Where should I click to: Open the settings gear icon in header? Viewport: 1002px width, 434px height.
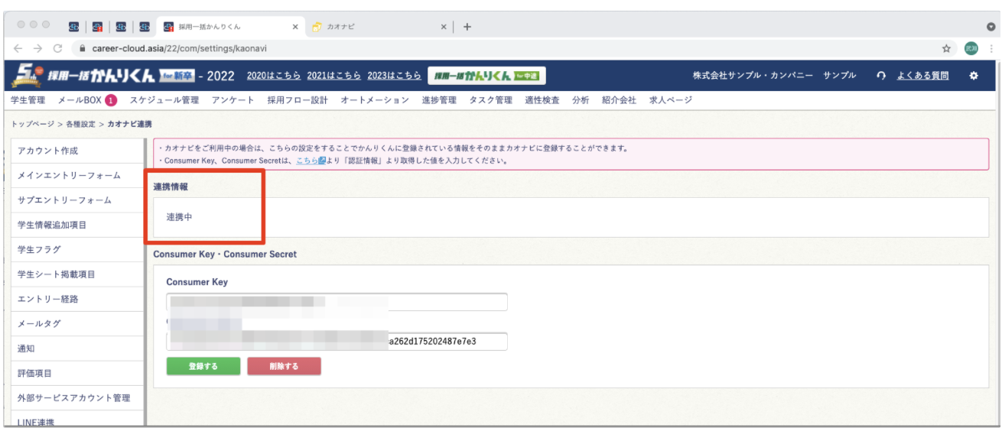(x=974, y=76)
